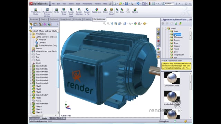Collapse Lights, Cameras and Scene node
This screenshot has height=124, width=221.
point(31,37)
